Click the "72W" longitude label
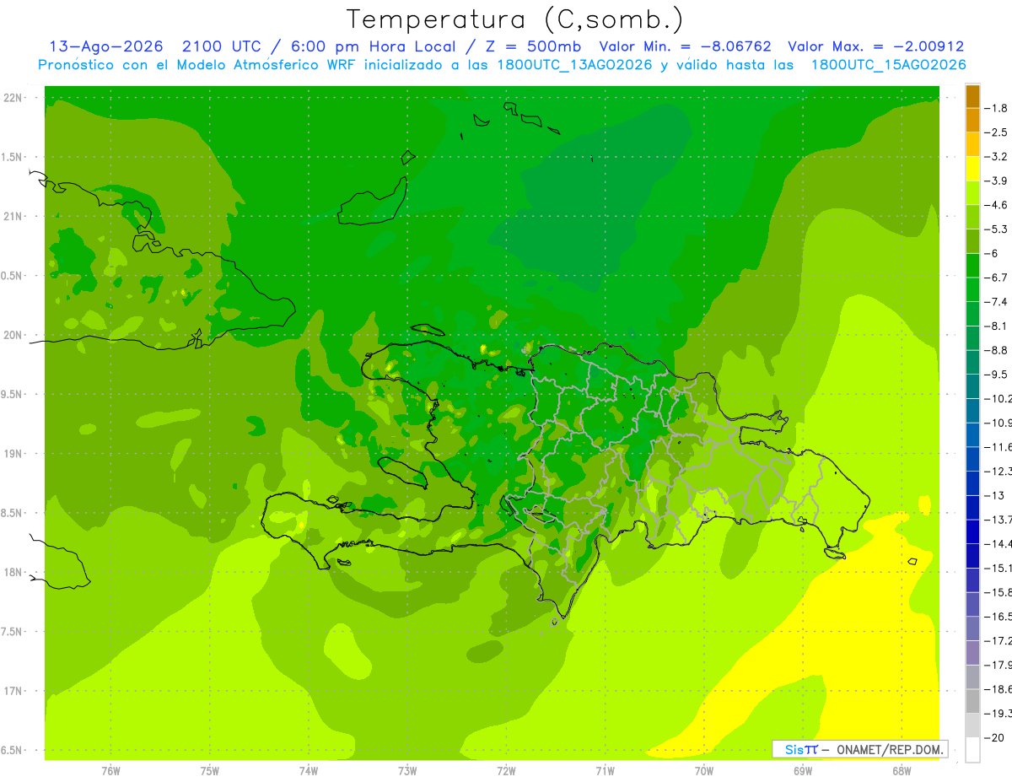This screenshot has width=1012, height=782. click(506, 771)
